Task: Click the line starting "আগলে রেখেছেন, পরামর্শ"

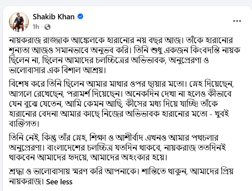Action: 120,94
